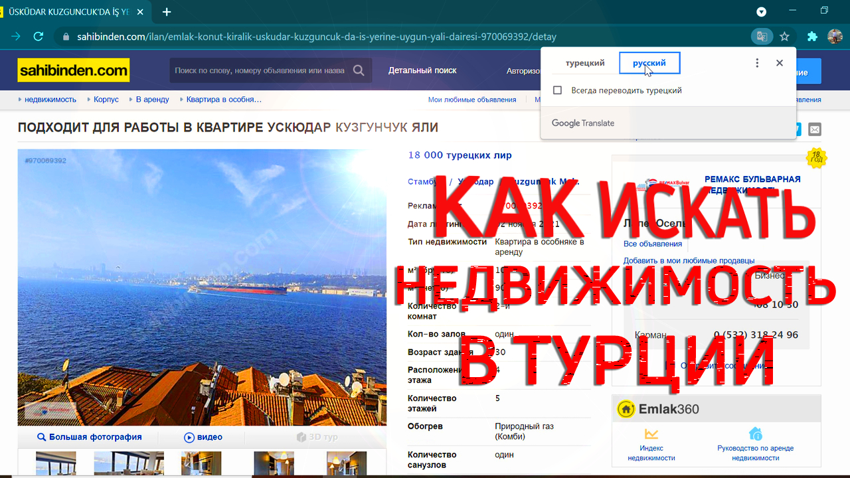The width and height of the screenshot is (850, 478).
Task: Click the browser forward arrow
Action: click(x=16, y=37)
